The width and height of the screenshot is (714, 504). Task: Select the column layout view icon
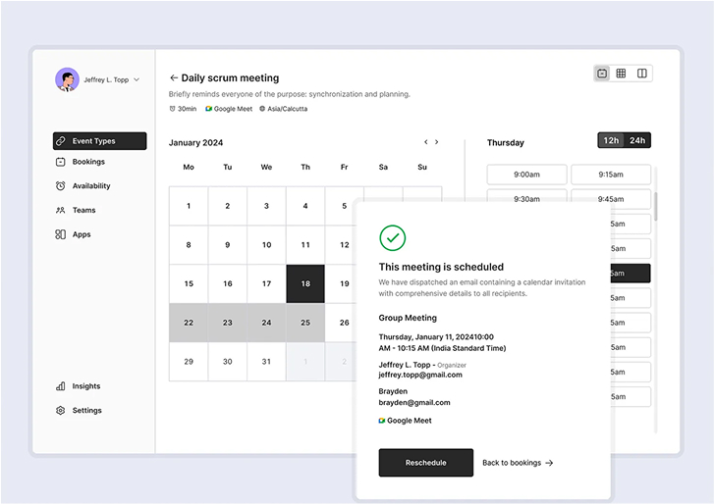641,74
